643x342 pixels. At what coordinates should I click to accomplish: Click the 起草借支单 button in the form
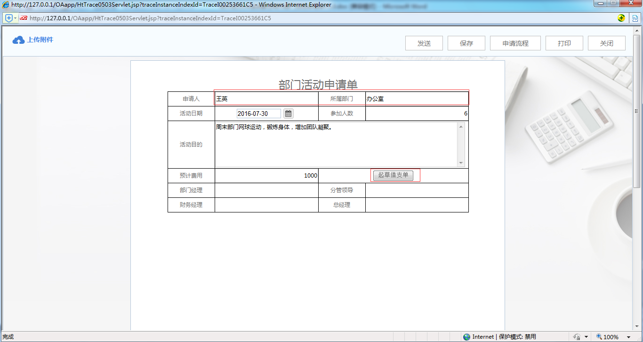pos(394,175)
